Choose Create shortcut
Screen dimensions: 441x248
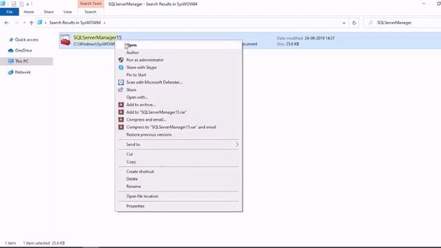click(x=178, y=172)
